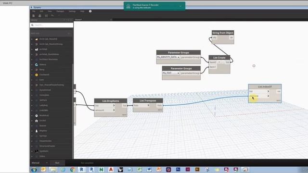308x173 pixels.
Task: Open the PG_TEXT parameter group dropdown
Action: click(171, 73)
